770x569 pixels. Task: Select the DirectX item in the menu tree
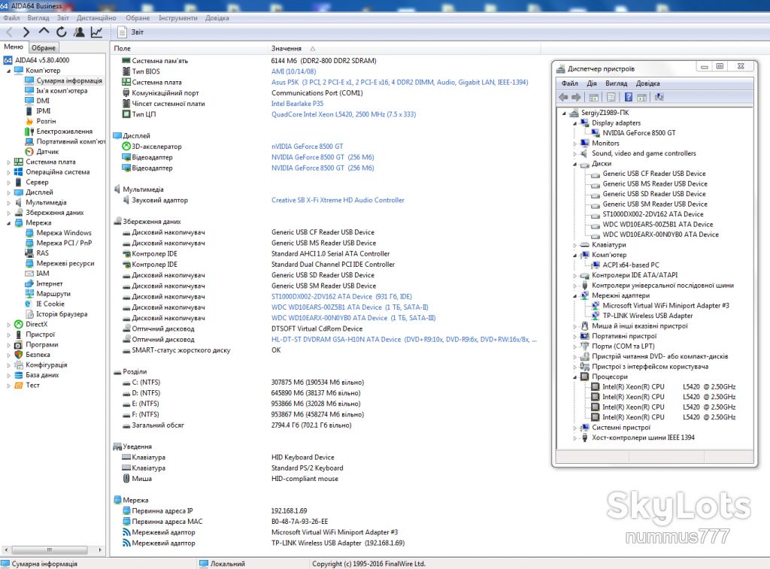tap(37, 324)
